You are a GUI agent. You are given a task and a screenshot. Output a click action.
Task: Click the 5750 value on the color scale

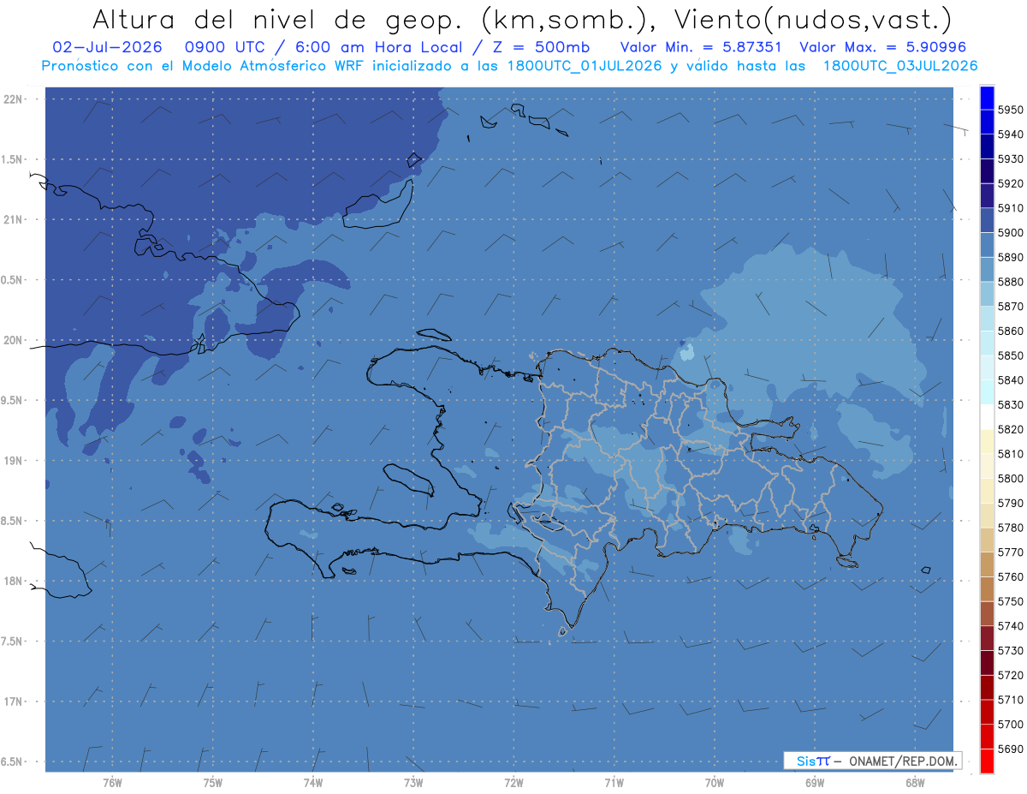(1011, 601)
